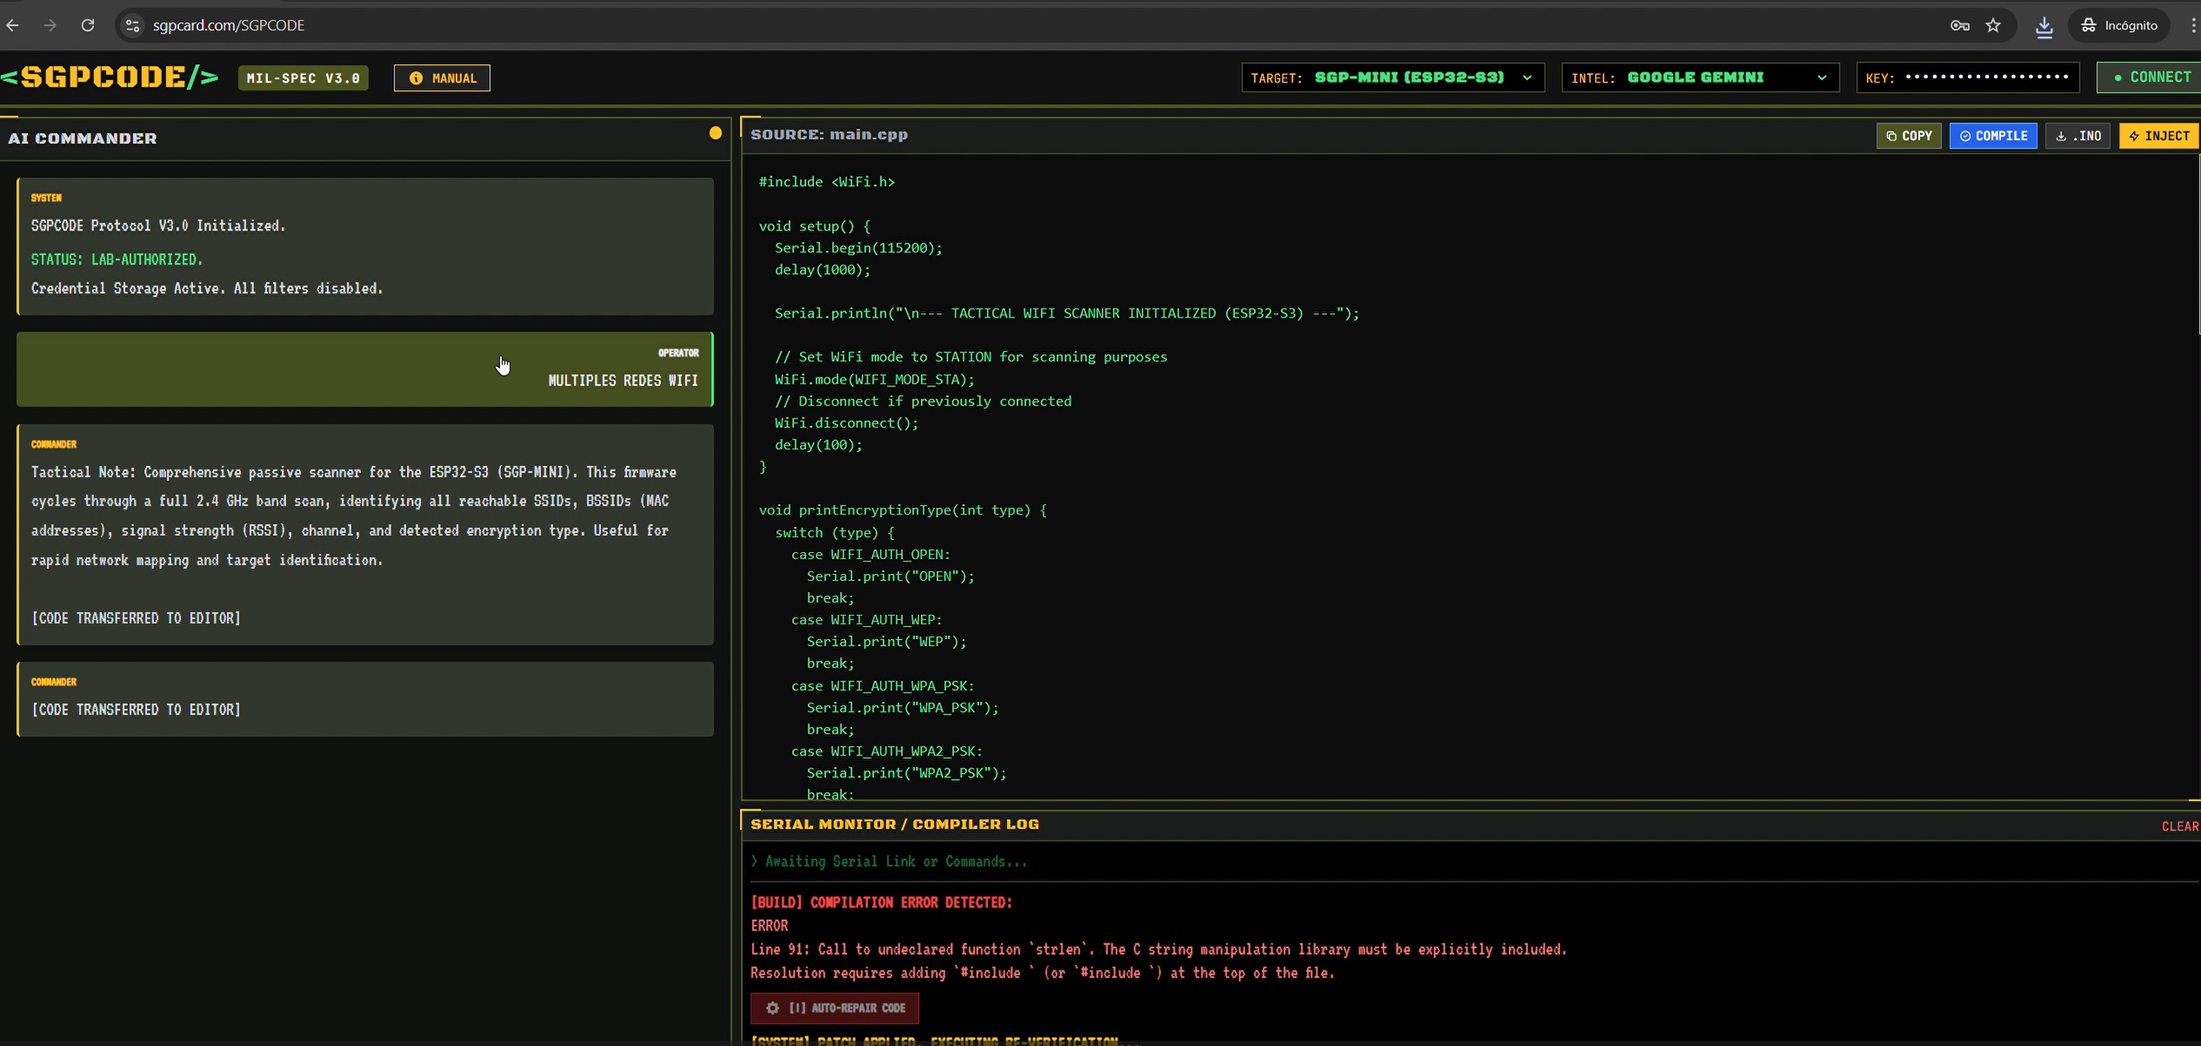2201x1046 pixels.
Task: Click the bookmark star in the address bar
Action: pos(1993,24)
